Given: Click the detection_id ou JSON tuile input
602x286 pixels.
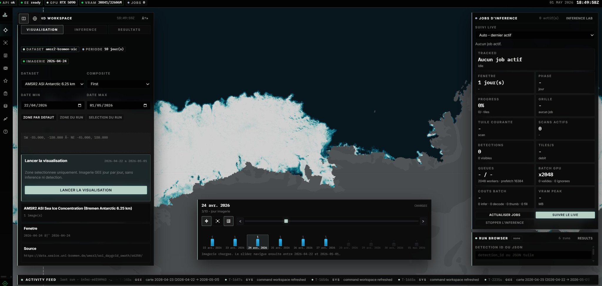Looking at the screenshot, I should click(x=533, y=255).
